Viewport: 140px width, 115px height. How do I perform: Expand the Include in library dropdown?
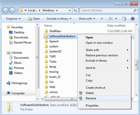[59, 19]
